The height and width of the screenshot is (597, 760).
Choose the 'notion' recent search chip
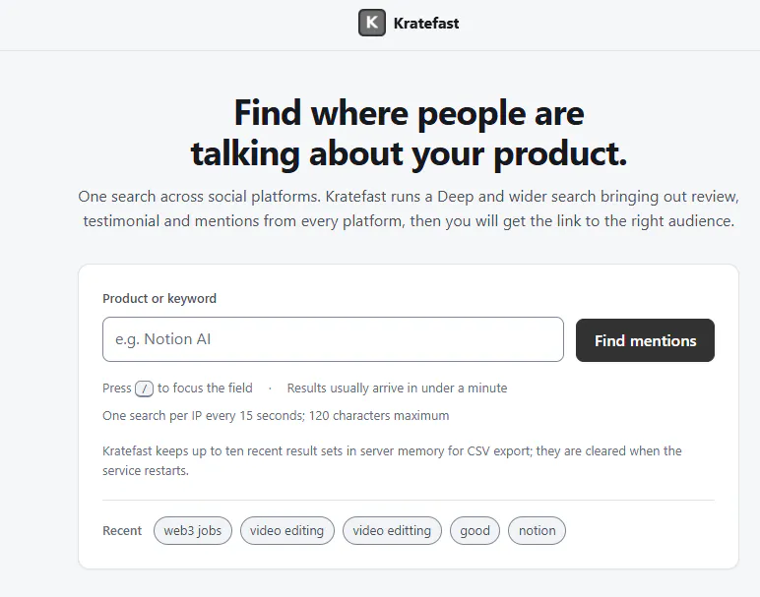click(x=538, y=531)
